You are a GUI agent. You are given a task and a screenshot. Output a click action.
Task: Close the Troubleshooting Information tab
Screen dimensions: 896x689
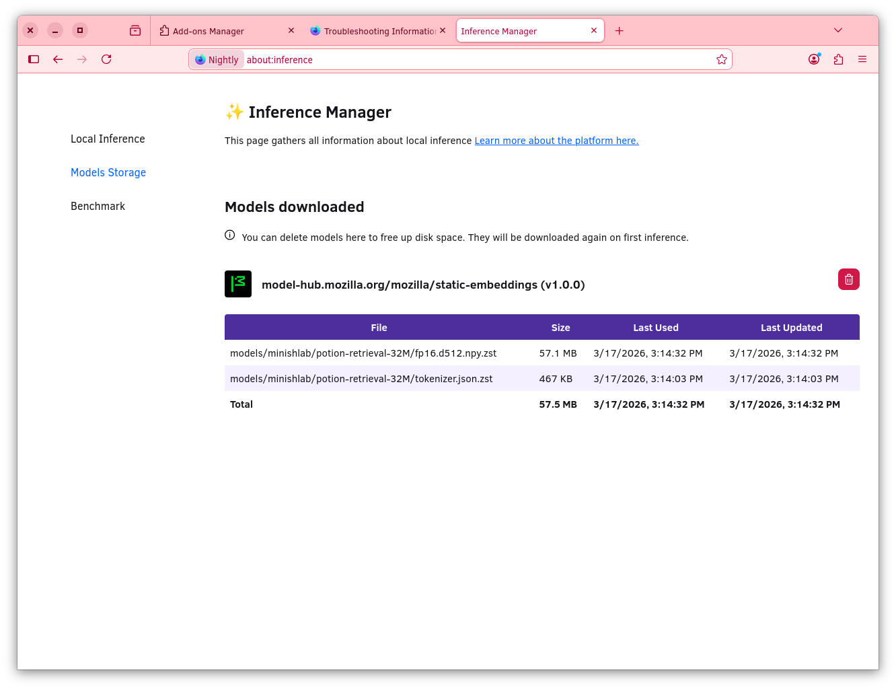[x=443, y=30]
